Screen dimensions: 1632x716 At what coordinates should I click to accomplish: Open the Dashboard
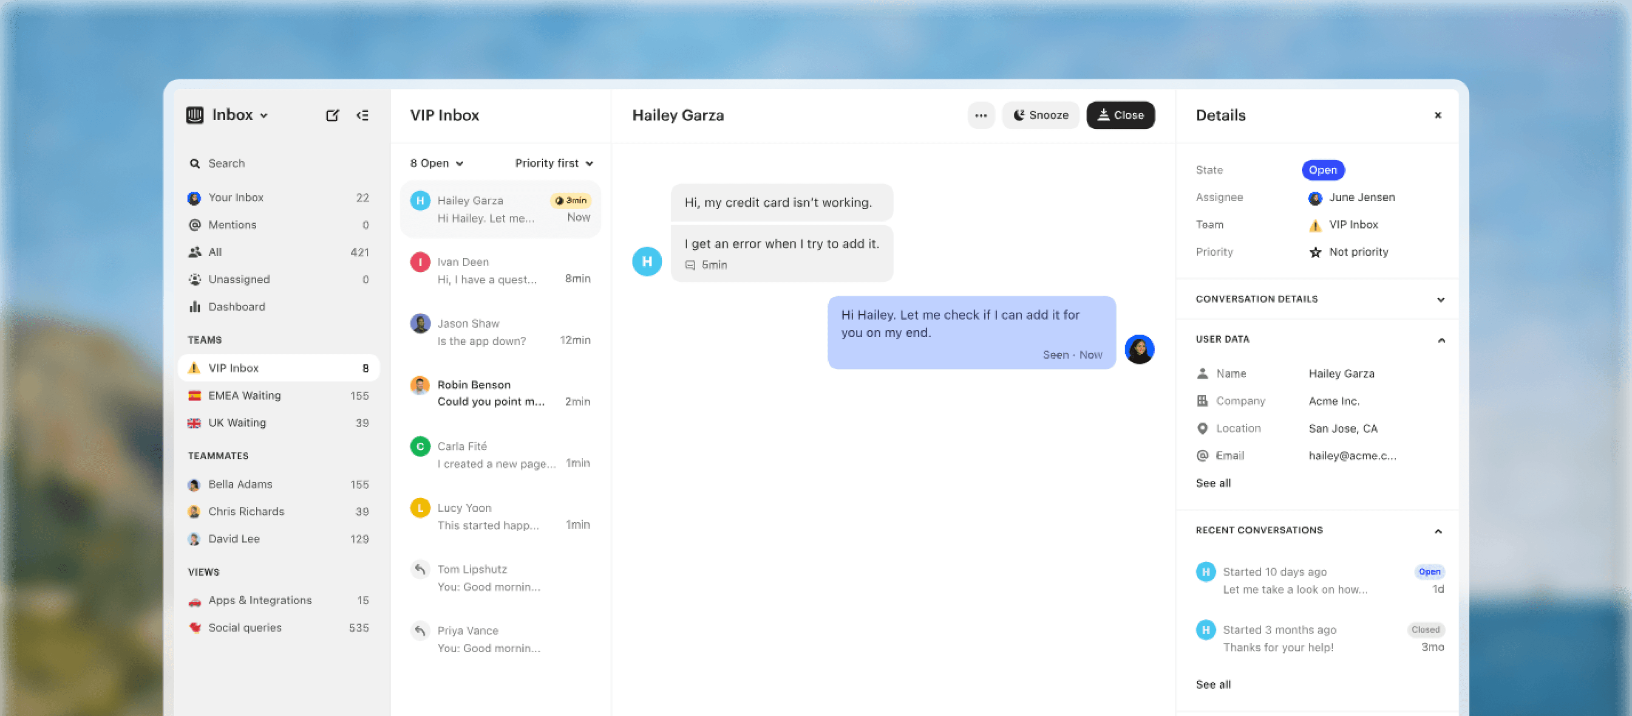click(x=237, y=307)
